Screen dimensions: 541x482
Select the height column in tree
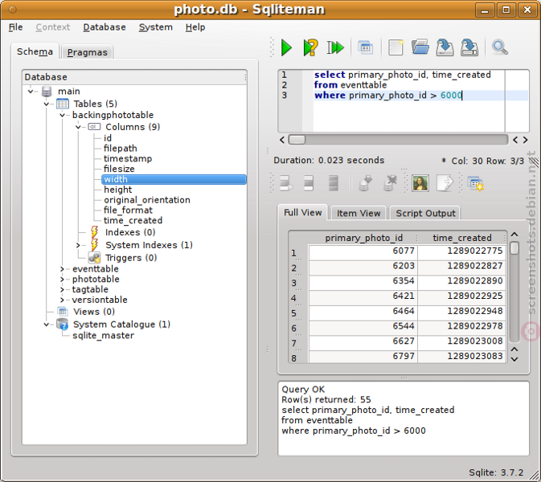pos(117,190)
